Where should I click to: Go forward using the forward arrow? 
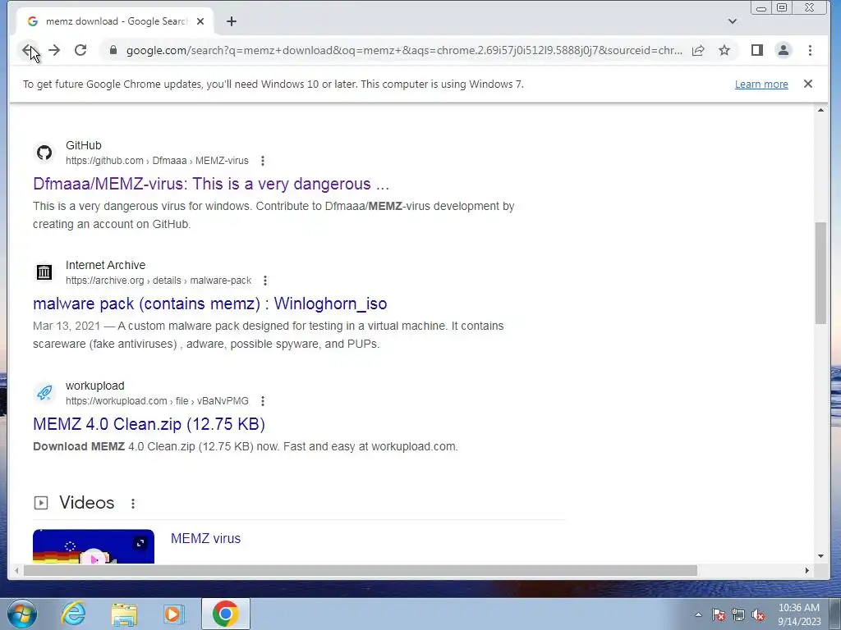coord(54,50)
